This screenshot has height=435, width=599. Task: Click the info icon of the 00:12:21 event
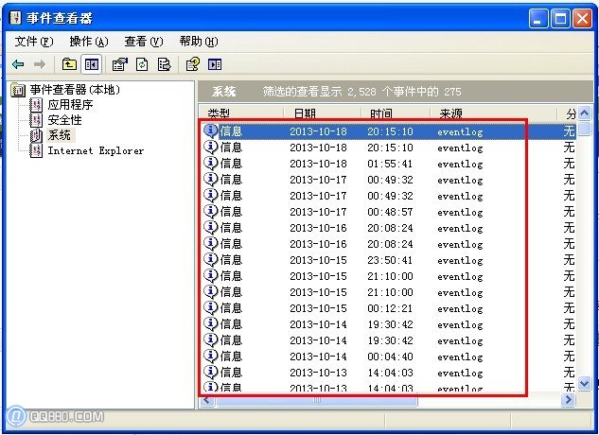210,308
